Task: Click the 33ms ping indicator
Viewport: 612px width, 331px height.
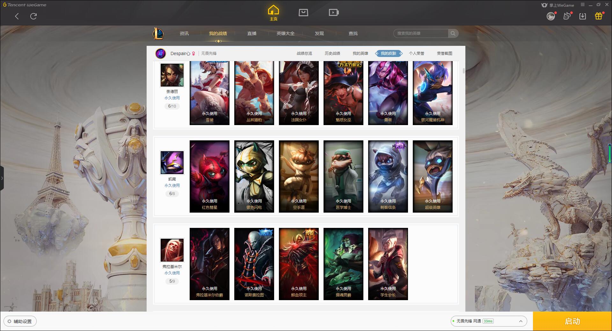Action: (488, 321)
